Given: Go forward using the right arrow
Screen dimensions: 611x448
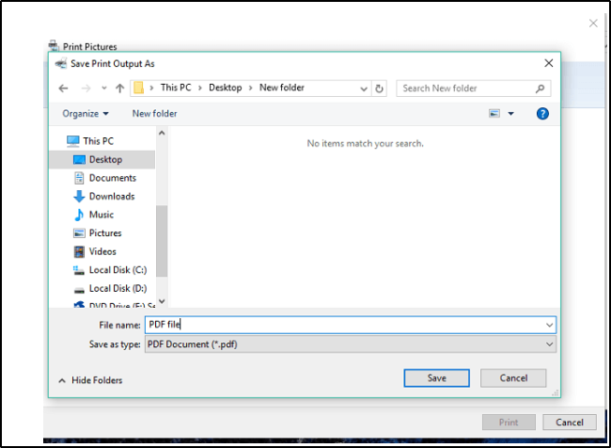Looking at the screenshot, I should (86, 88).
